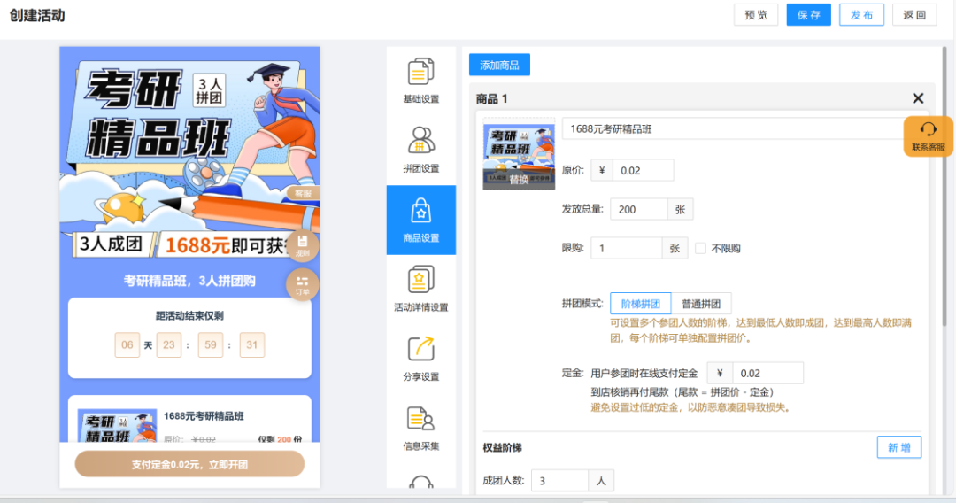
Task: Select 阶梯拼团 group mode
Action: [x=641, y=303]
